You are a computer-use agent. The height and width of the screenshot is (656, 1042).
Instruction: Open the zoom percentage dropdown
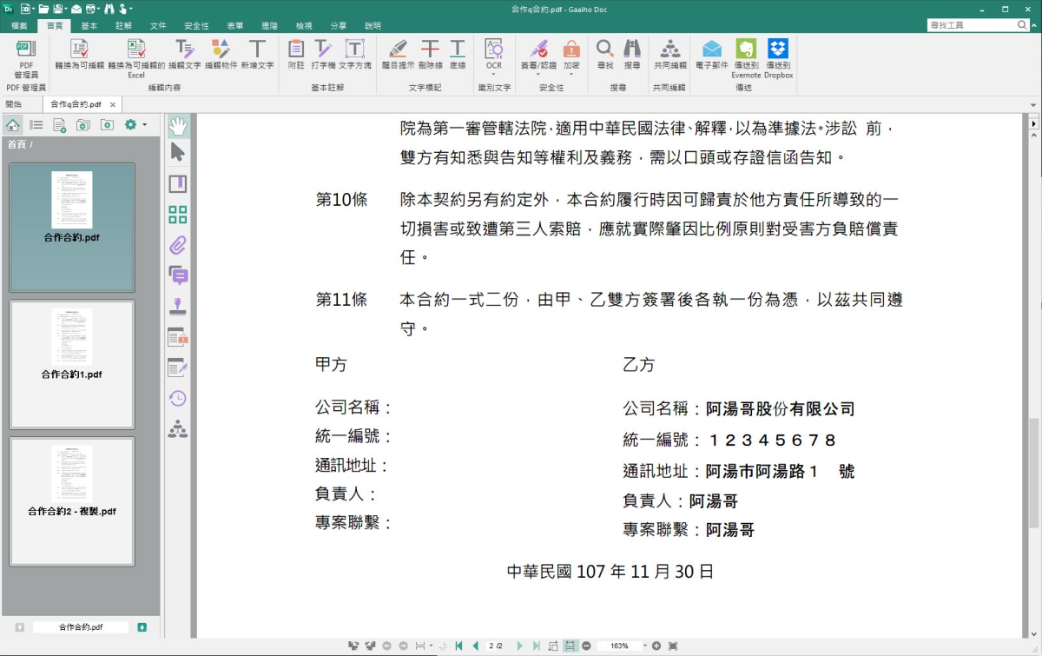point(644,646)
